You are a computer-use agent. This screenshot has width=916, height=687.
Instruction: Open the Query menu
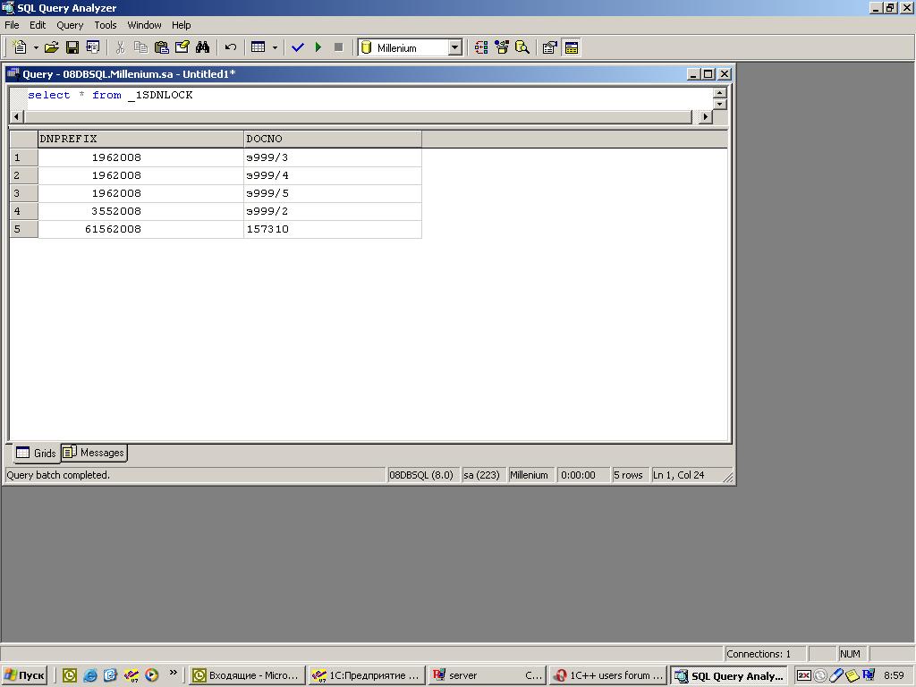point(70,25)
